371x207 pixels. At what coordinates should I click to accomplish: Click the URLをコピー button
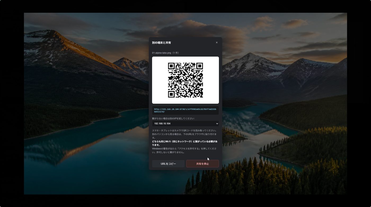coord(168,164)
